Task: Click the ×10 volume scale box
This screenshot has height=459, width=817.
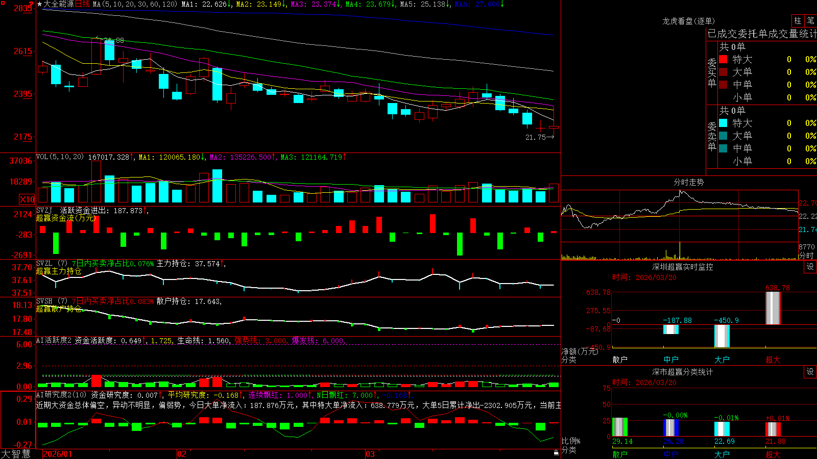Action: [x=27, y=199]
